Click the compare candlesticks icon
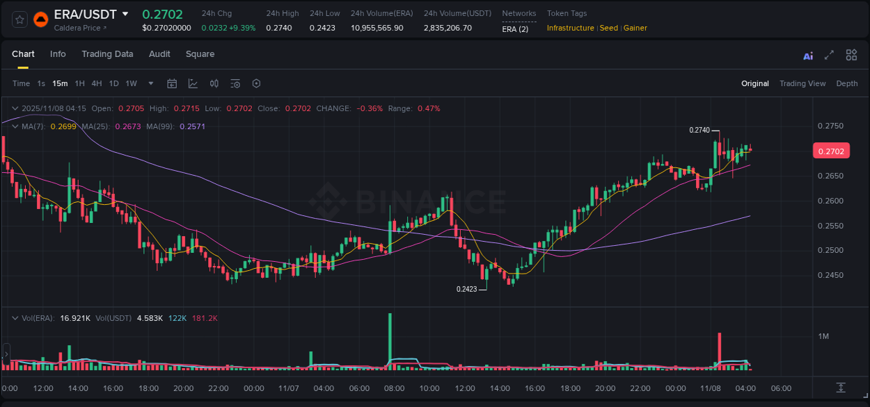This screenshot has width=870, height=407. [x=214, y=83]
